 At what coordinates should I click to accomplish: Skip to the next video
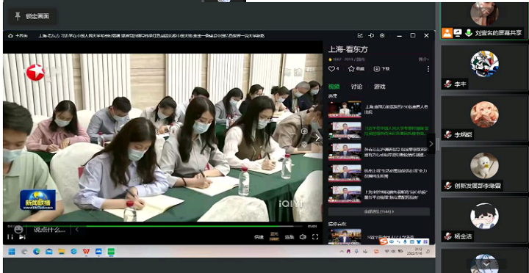click(22, 237)
